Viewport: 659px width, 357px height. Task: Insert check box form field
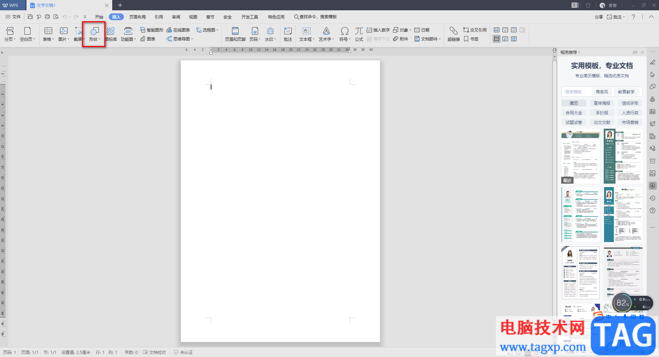click(505, 30)
